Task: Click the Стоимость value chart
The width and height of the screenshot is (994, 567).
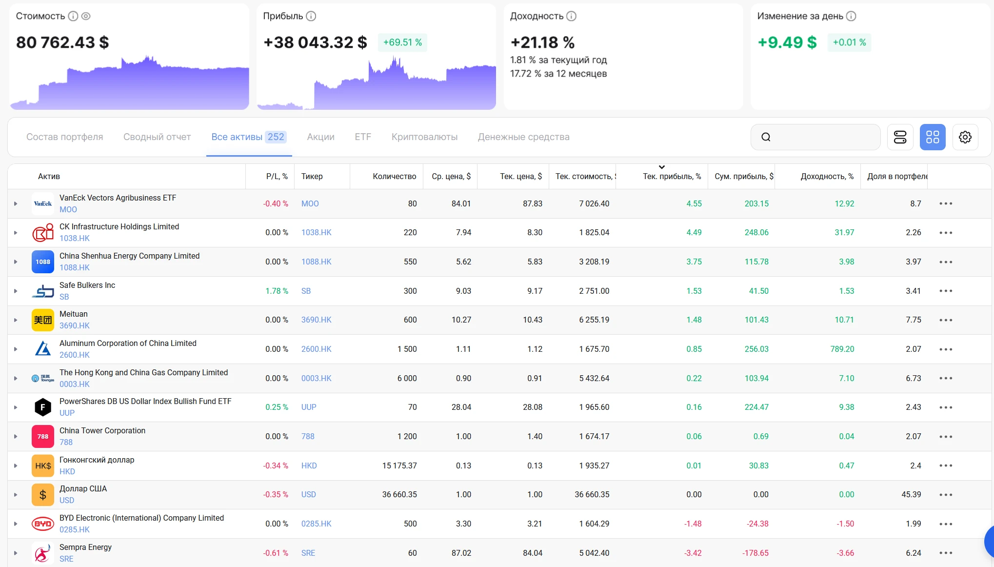Action: [130, 82]
